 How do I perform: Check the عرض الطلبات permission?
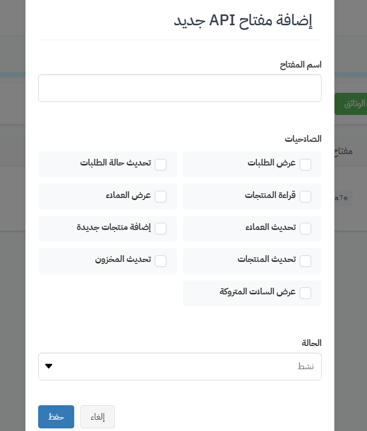[305, 164]
